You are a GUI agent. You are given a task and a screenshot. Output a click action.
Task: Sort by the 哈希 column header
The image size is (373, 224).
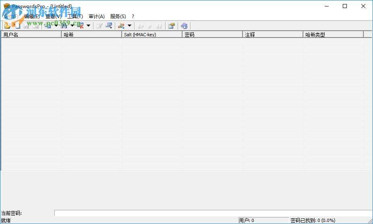(91, 35)
